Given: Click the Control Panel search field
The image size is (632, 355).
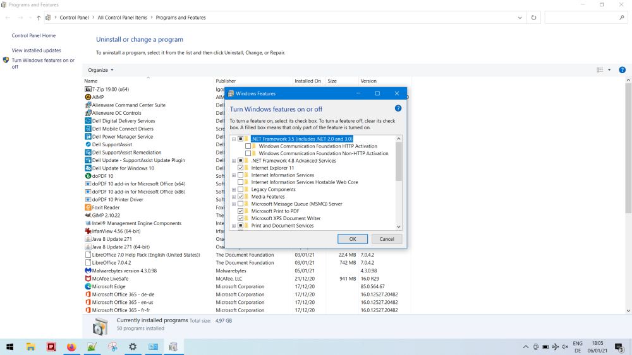Looking at the screenshot, I should pyautogui.click(x=585, y=18).
